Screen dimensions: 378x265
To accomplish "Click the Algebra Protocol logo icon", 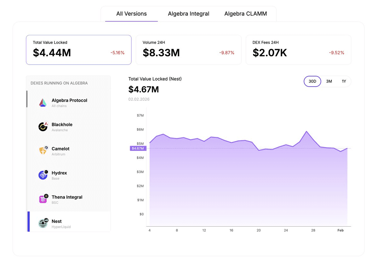I will pyautogui.click(x=43, y=103).
